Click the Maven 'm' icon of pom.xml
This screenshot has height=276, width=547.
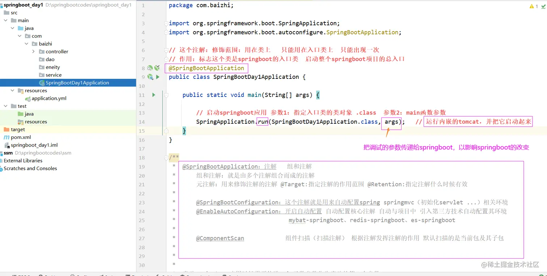click(7, 137)
